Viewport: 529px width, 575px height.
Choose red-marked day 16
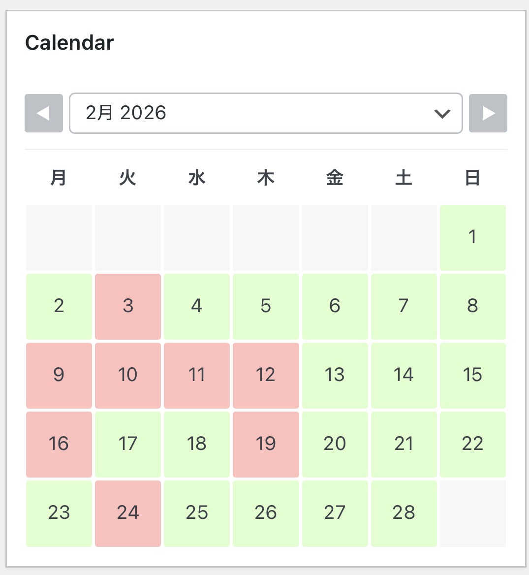pyautogui.click(x=59, y=444)
